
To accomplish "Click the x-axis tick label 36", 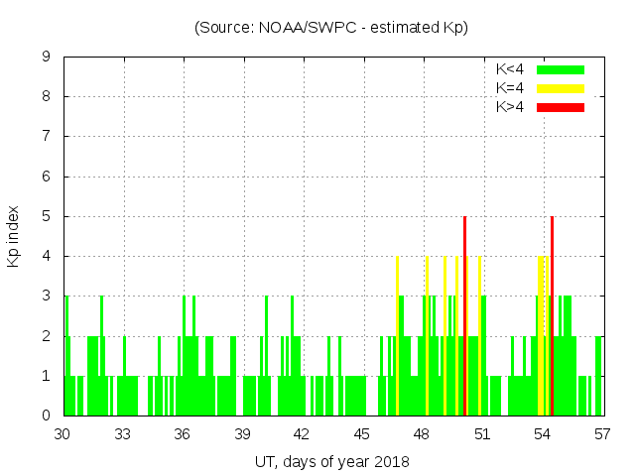I will [183, 433].
